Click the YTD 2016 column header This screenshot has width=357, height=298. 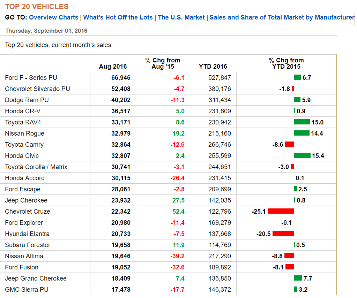tap(213, 67)
